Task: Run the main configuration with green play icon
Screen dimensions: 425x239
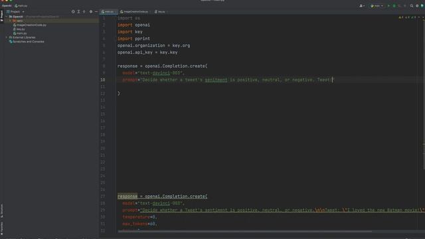Action: pos(388,6)
